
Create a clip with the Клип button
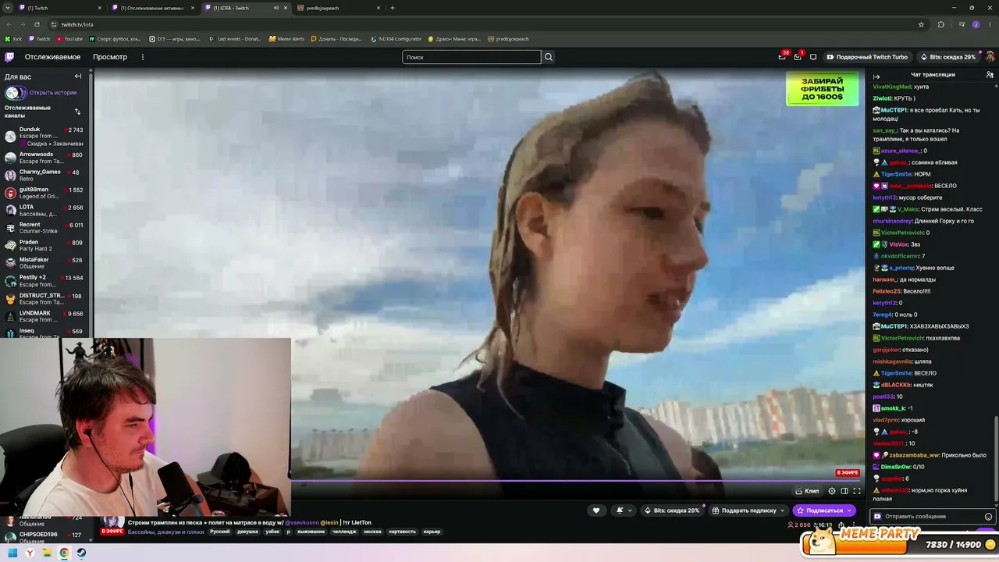tap(808, 491)
